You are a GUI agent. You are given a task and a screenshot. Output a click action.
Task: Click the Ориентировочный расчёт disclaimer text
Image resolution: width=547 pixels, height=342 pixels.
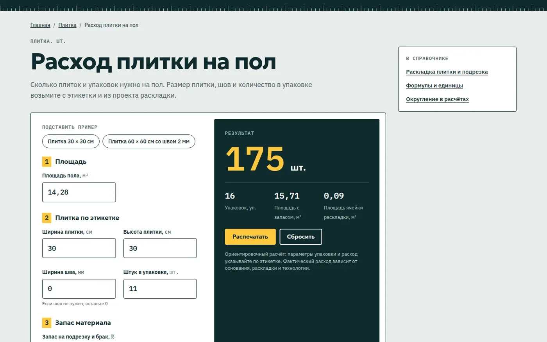pyautogui.click(x=291, y=261)
